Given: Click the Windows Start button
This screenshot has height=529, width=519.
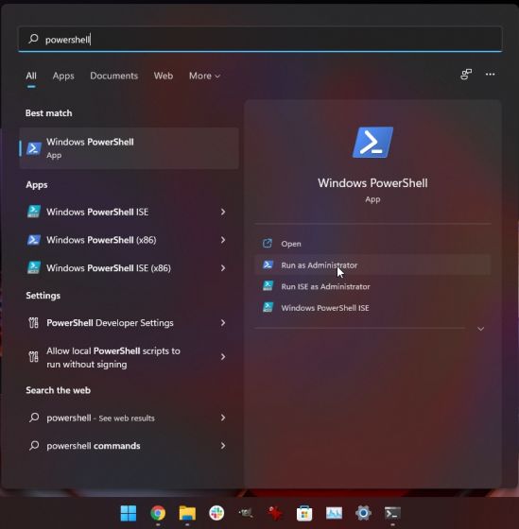Looking at the screenshot, I should tap(129, 513).
